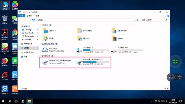Open the Firefox desktop shortcut
Viewport: 185px width, 104px height.
coord(5,62)
